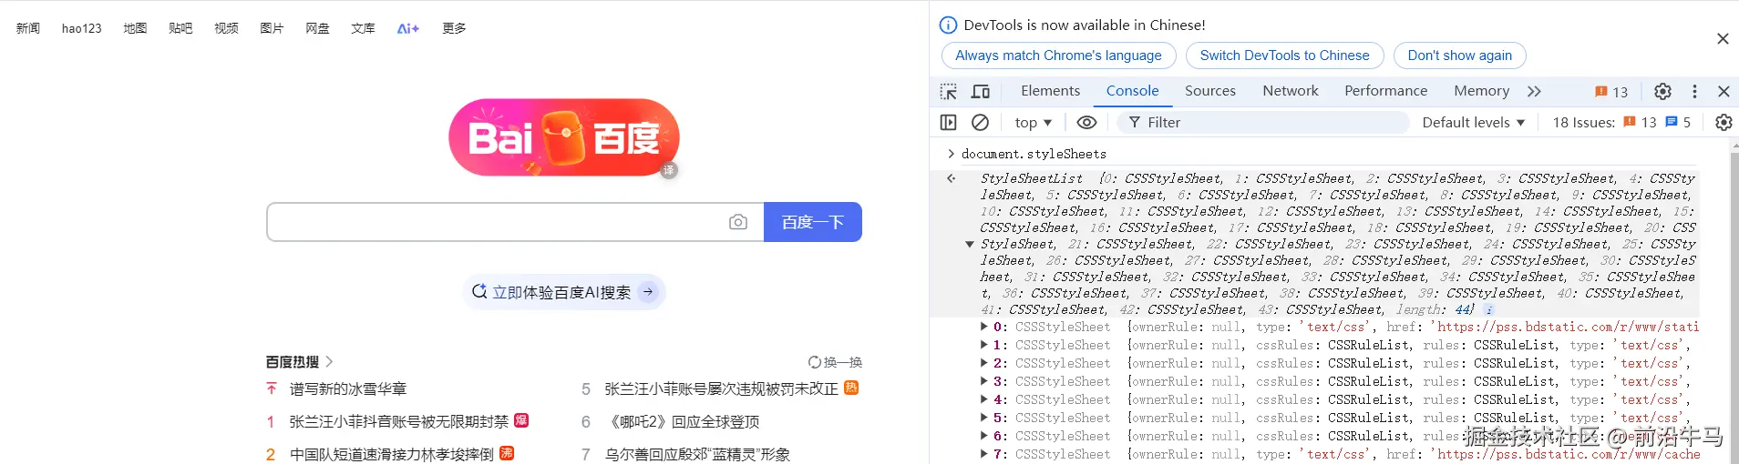Open hot search 《哪吒2》回应全球登顶
The width and height of the screenshot is (1739, 464).
[682, 421]
